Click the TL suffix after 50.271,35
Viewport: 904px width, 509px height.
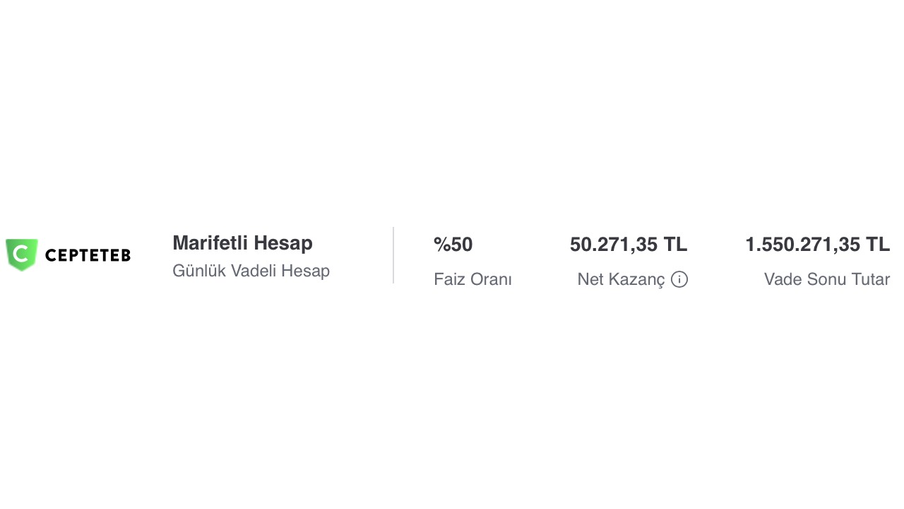point(675,245)
